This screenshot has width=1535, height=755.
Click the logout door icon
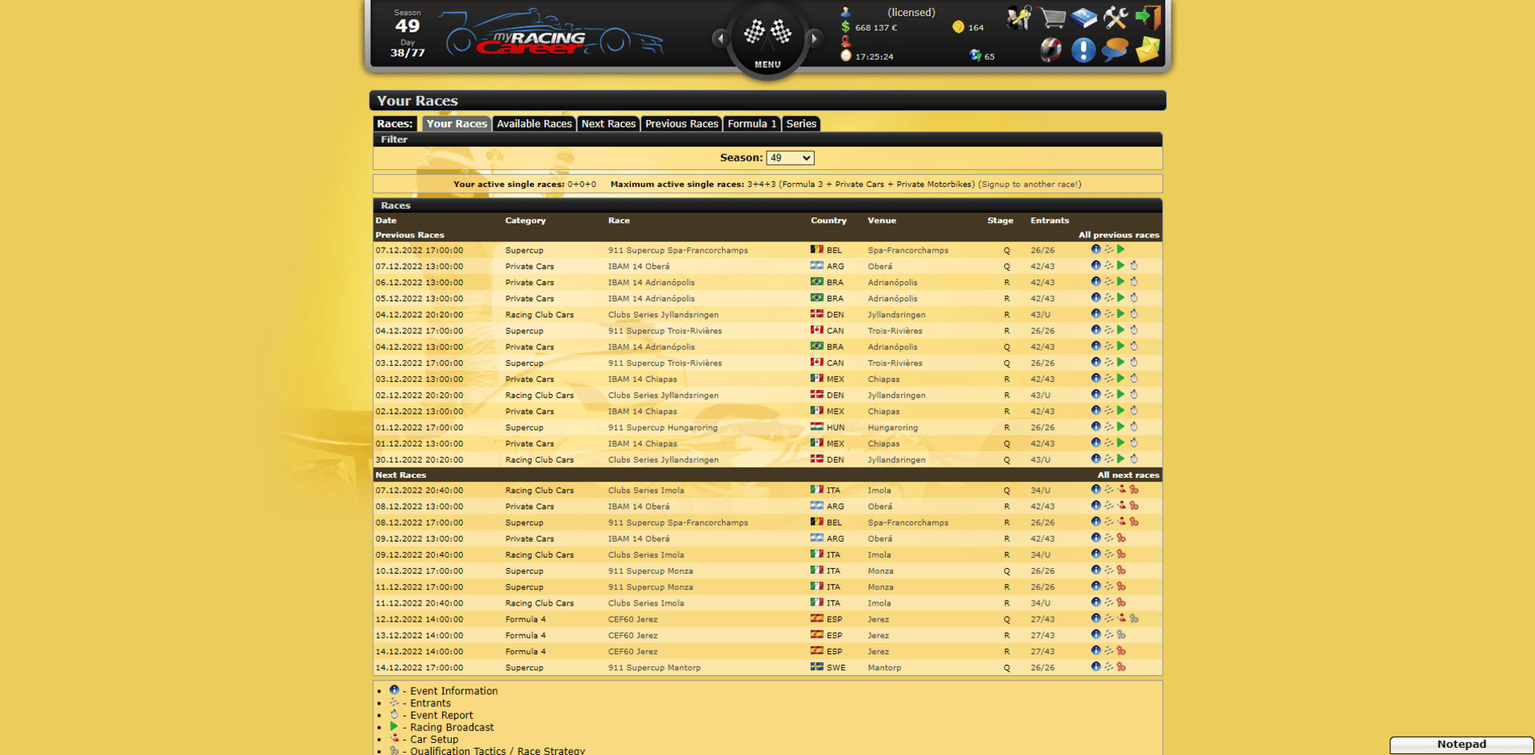1148,18
